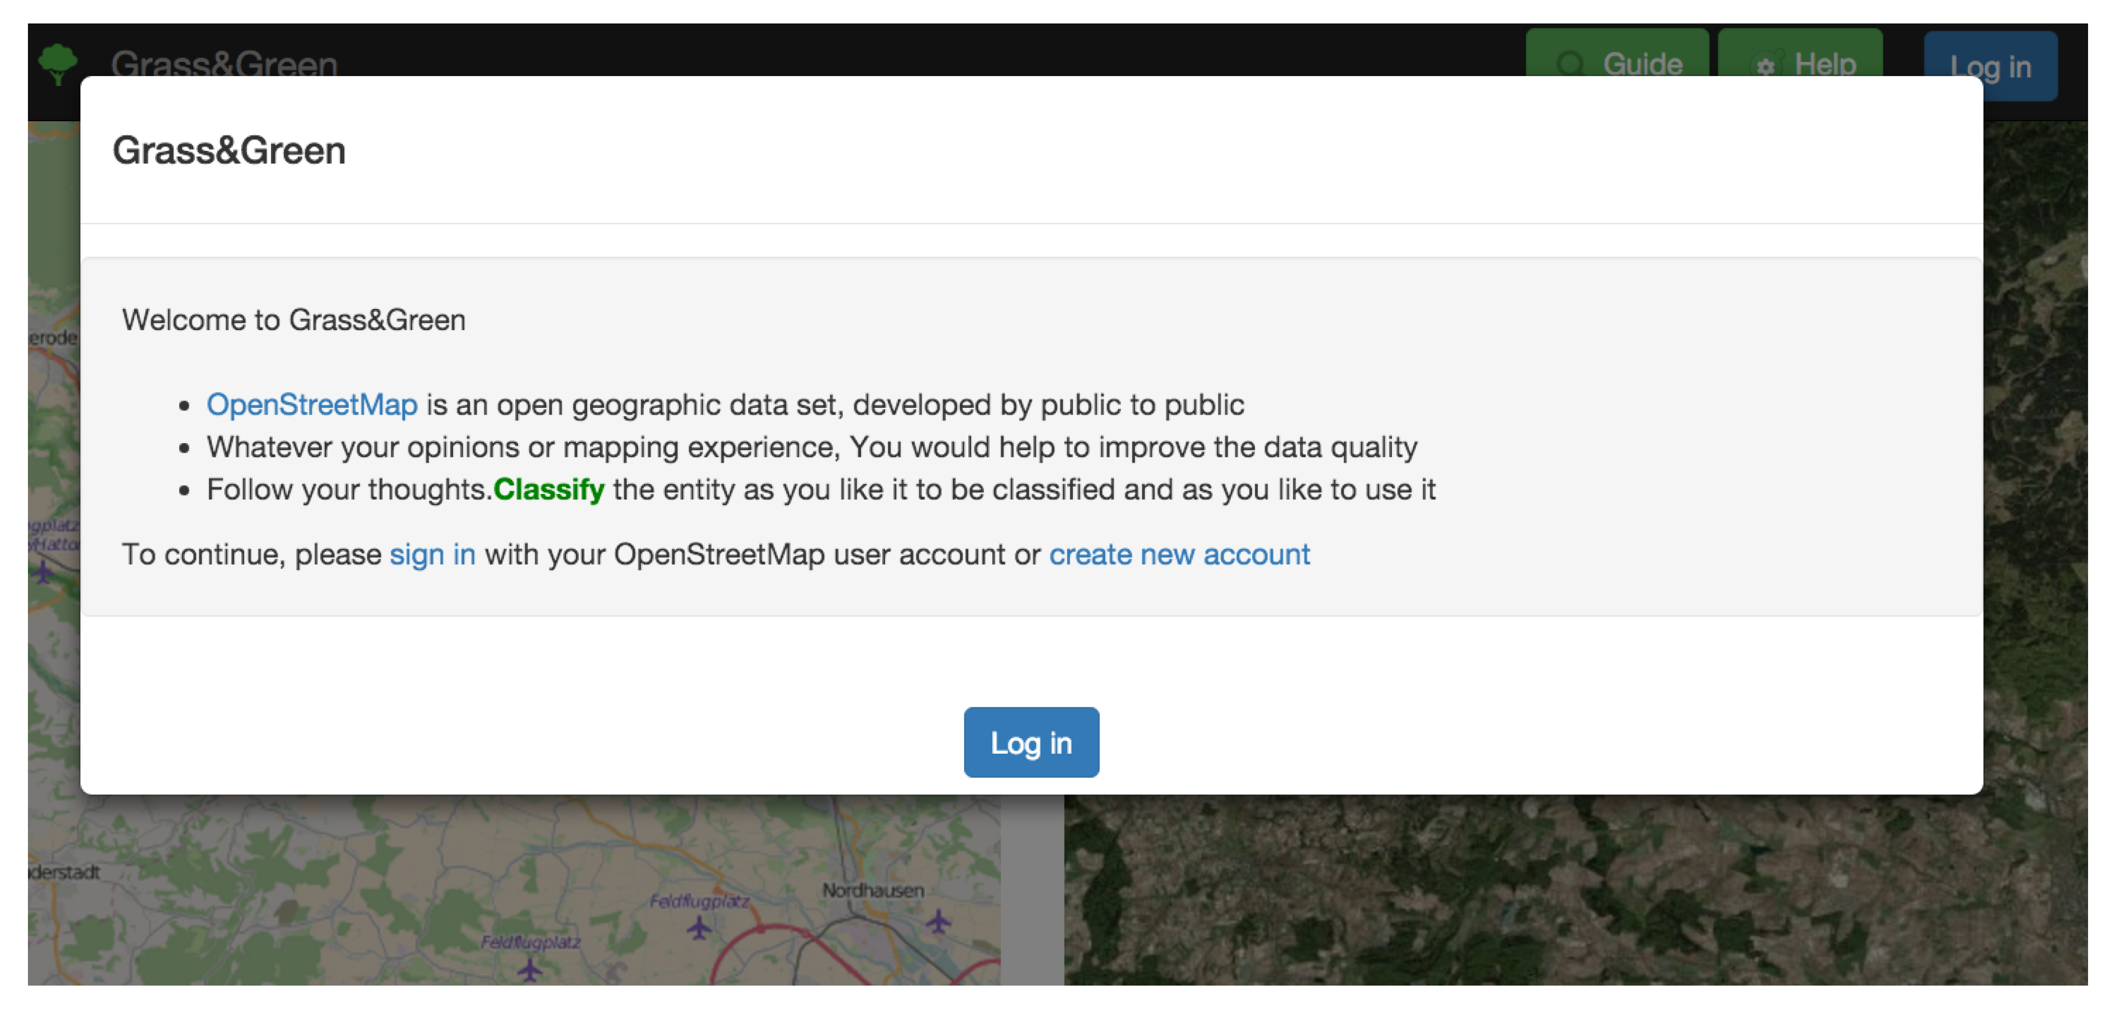Open the Guide menu in navbar
The width and height of the screenshot is (2116, 1018).
pos(1616,53)
